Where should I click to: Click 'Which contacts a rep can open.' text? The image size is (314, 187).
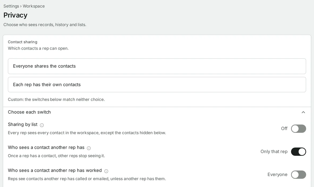coord(38,48)
